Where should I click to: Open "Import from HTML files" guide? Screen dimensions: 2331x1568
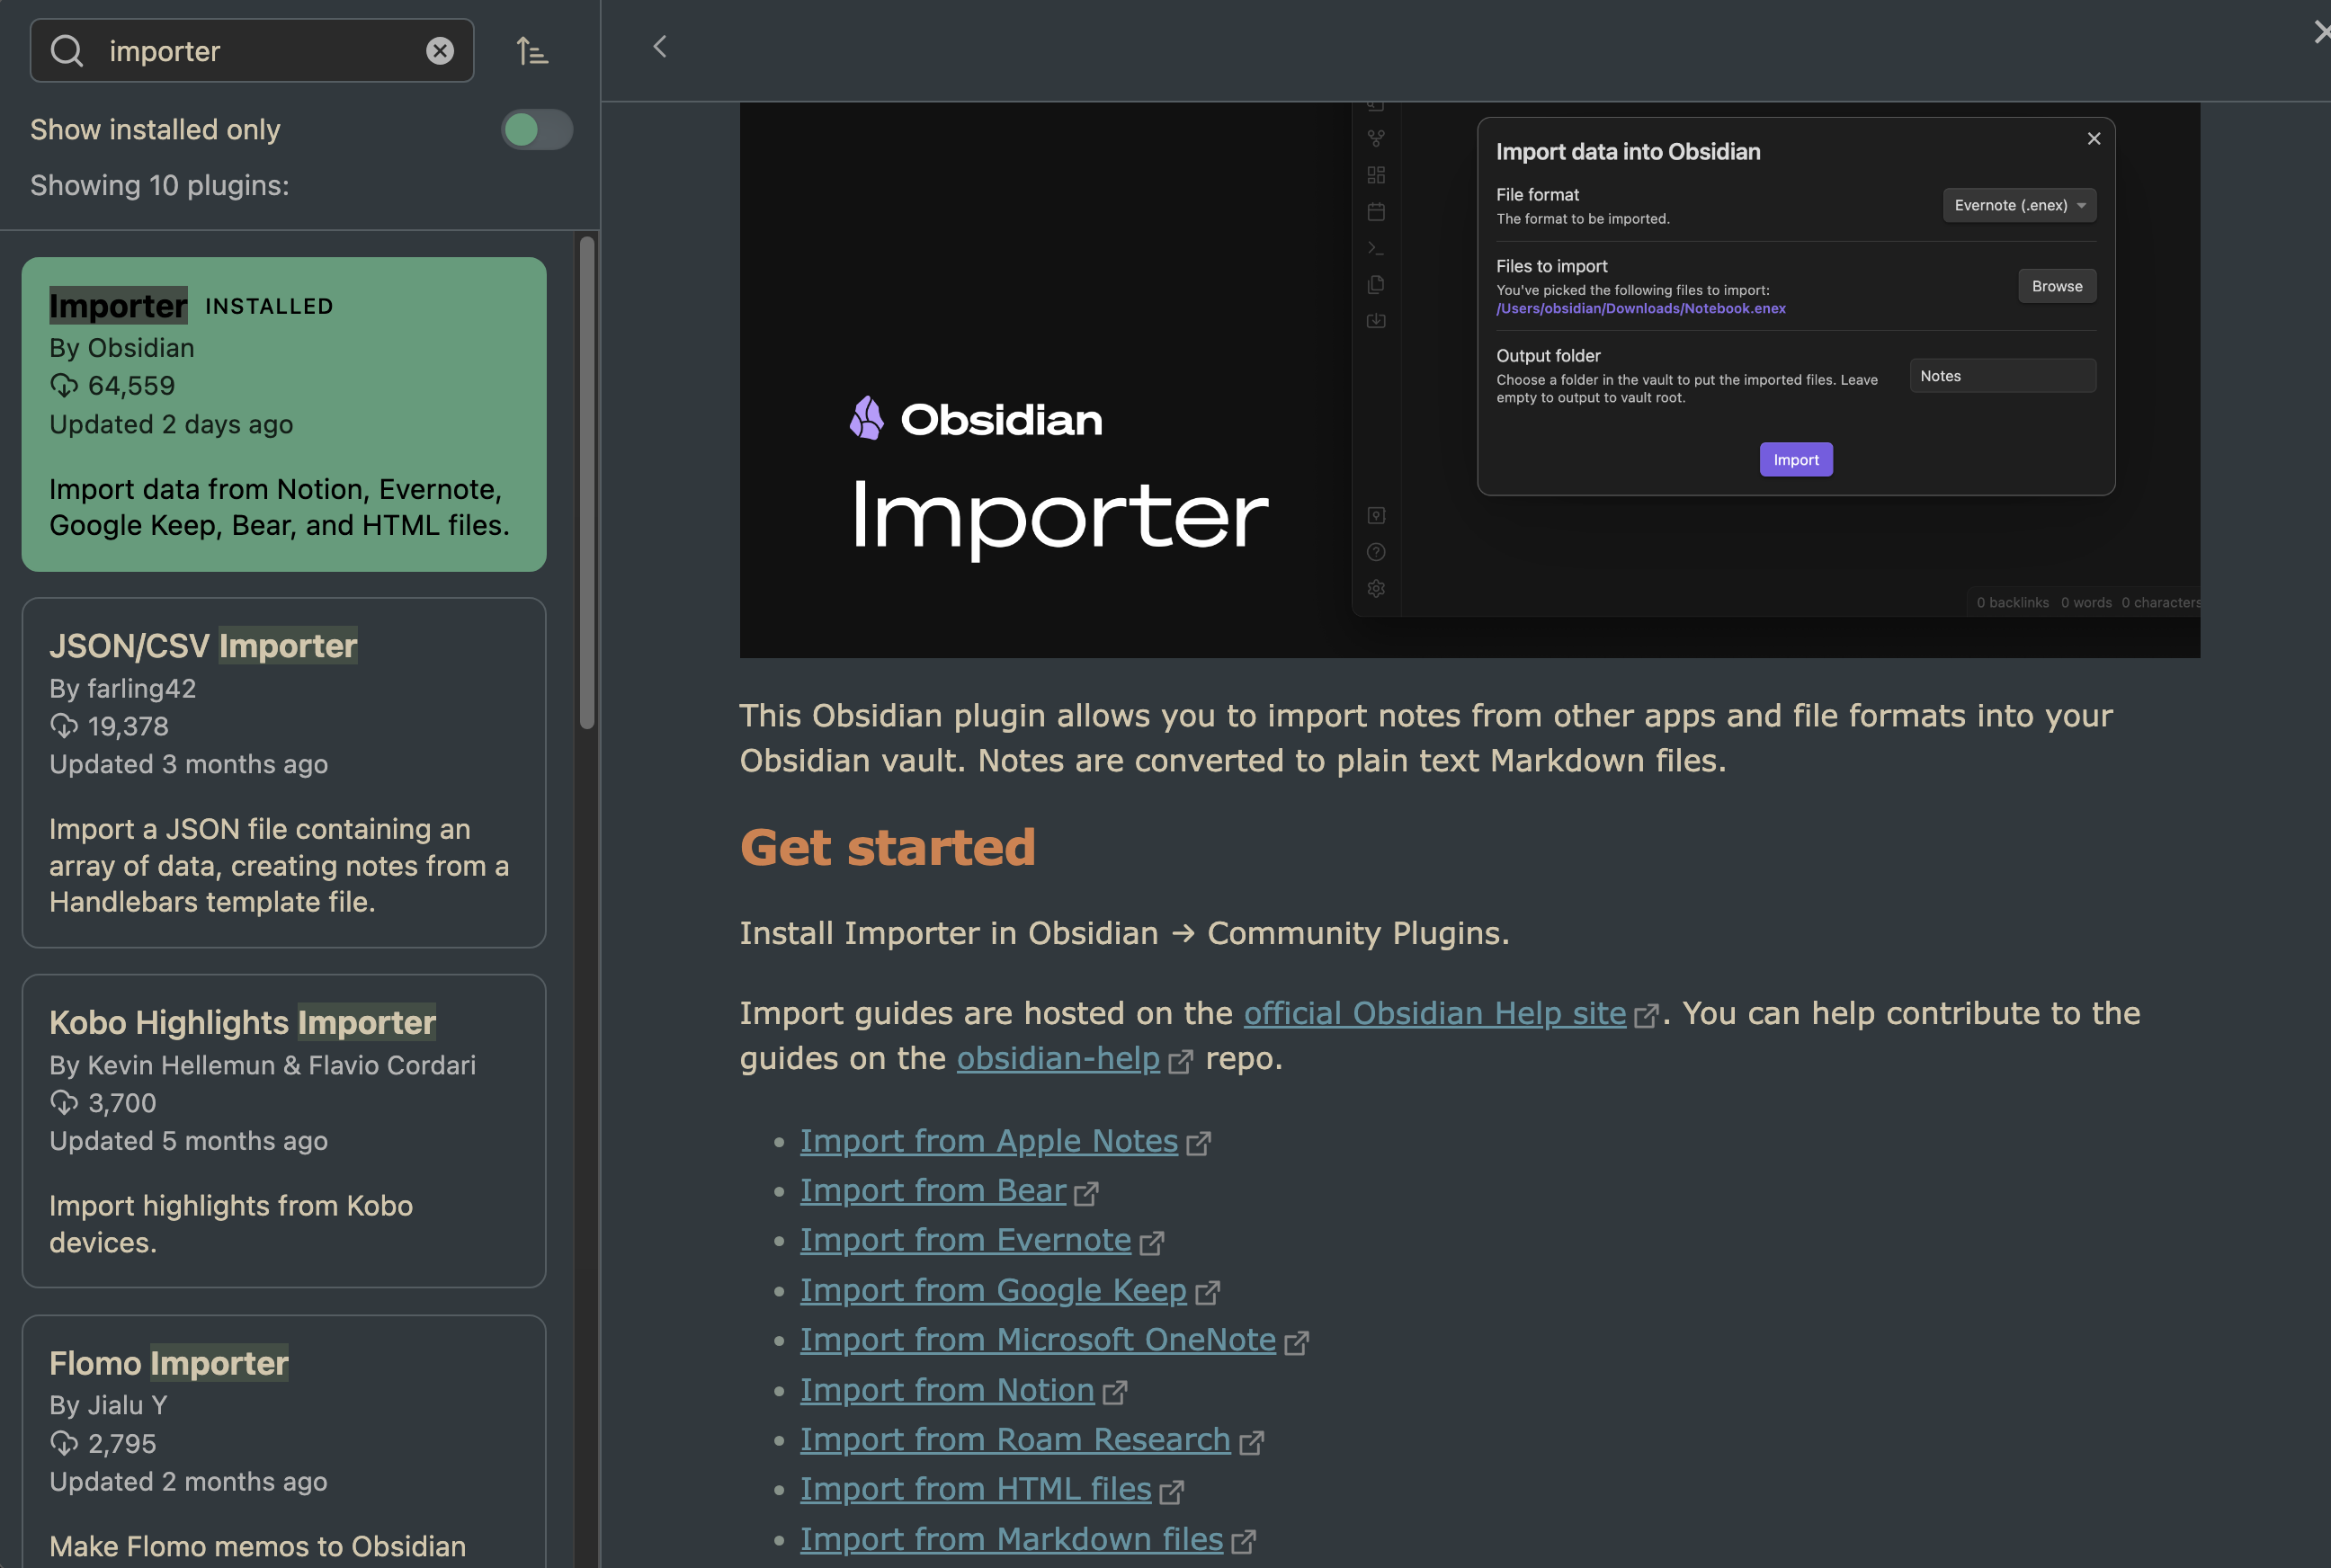(x=976, y=1489)
